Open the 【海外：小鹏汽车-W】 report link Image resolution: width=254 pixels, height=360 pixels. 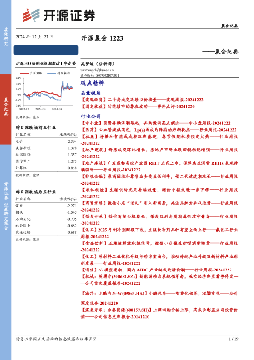[x=159, y=298]
